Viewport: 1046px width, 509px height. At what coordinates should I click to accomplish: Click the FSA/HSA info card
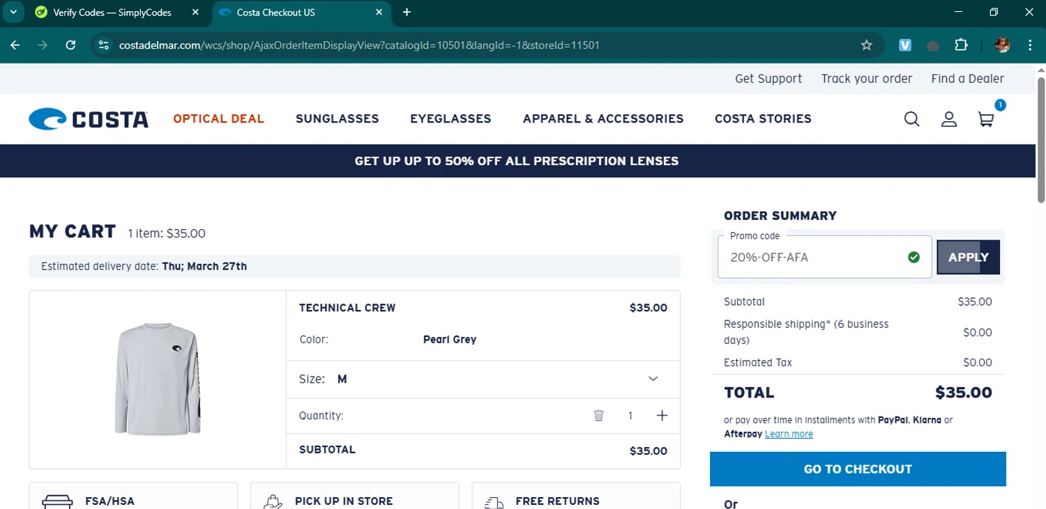click(x=133, y=496)
